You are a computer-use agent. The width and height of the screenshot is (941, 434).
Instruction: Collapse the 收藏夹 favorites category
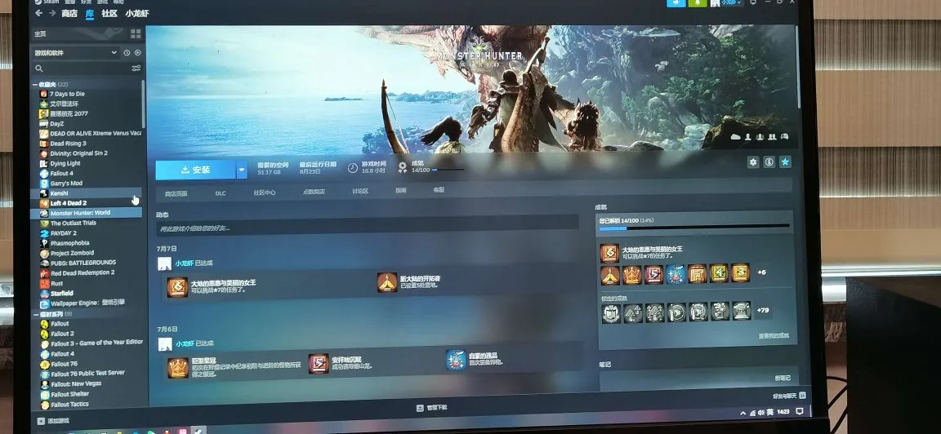(x=35, y=84)
